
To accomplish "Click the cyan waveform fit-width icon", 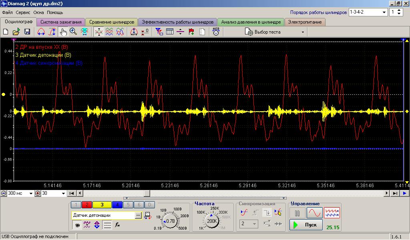I will pyautogui.click(x=84, y=32).
